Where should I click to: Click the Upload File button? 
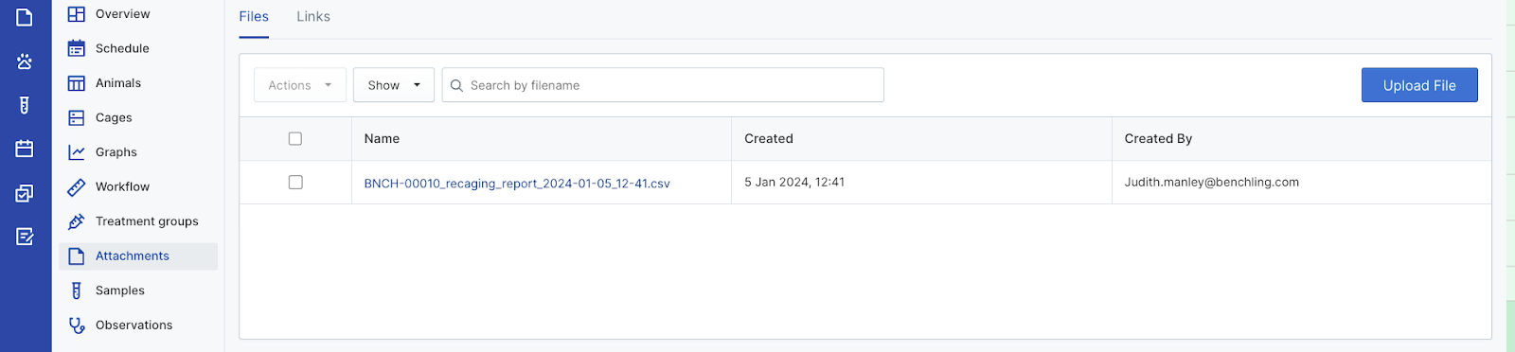(x=1419, y=85)
